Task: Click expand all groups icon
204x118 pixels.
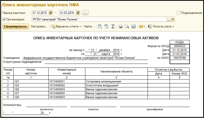Action: coord(100,26)
